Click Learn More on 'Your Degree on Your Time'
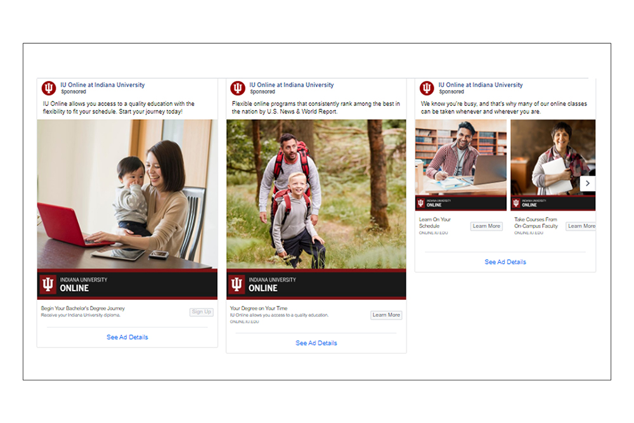The width and height of the screenshot is (634, 423). (386, 315)
